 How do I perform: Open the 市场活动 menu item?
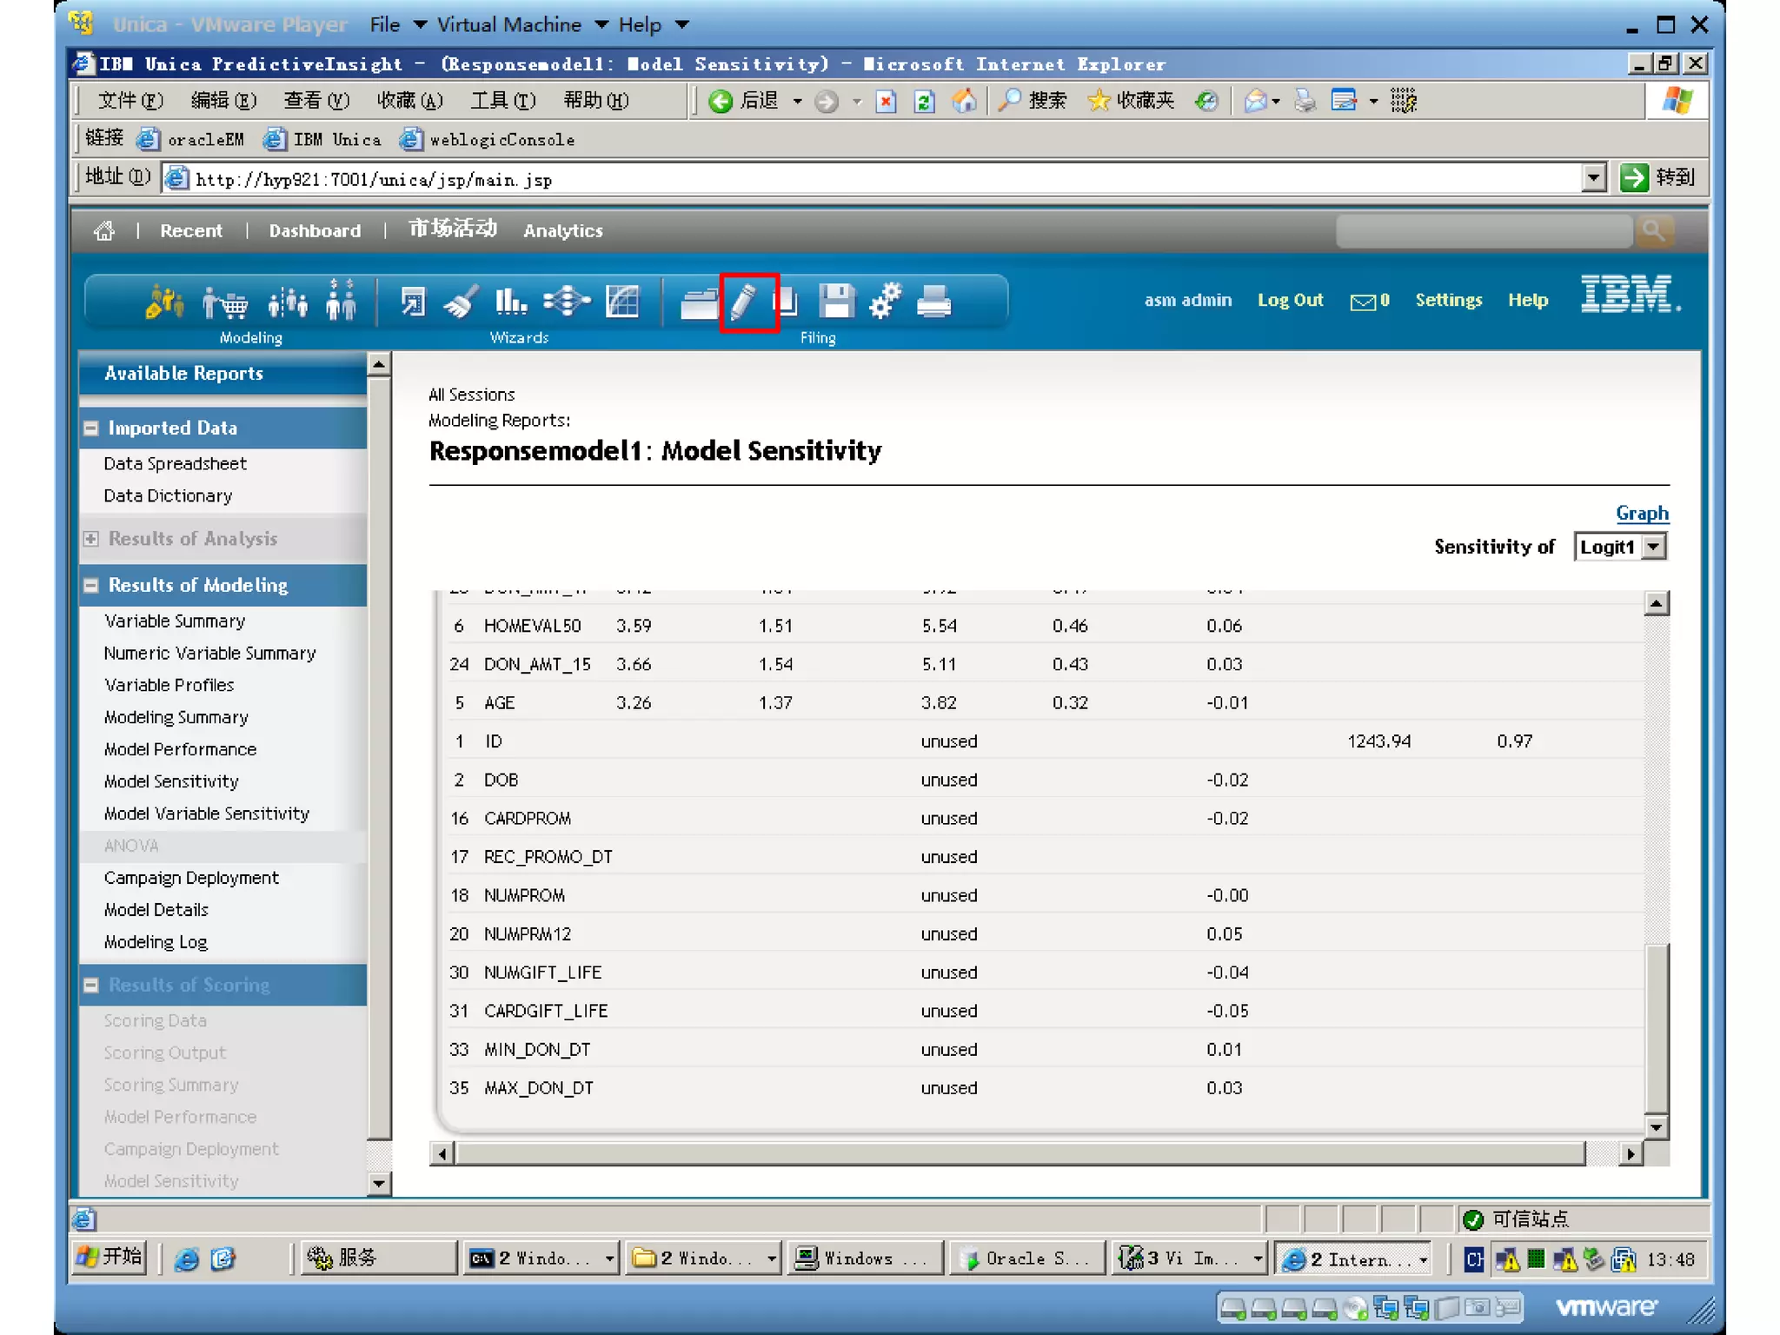tap(453, 229)
